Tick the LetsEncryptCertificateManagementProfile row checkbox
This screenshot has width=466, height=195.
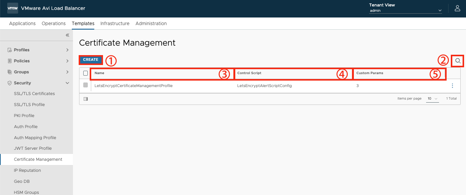(86, 85)
